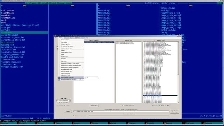Select the parent directory '..' entry in the Far Manager left panel

point(2,8)
